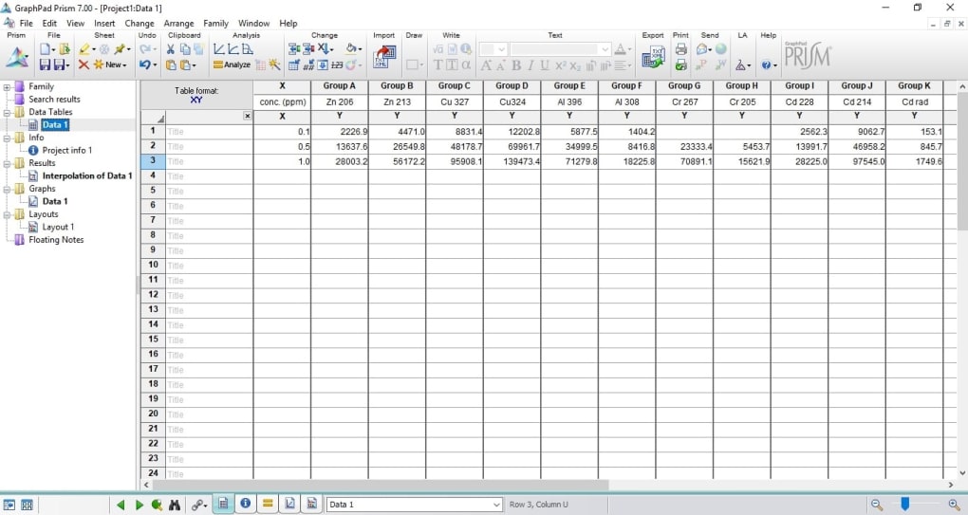Toggle the navigator panel view icon
The width and height of the screenshot is (968, 515).
click(x=9, y=505)
